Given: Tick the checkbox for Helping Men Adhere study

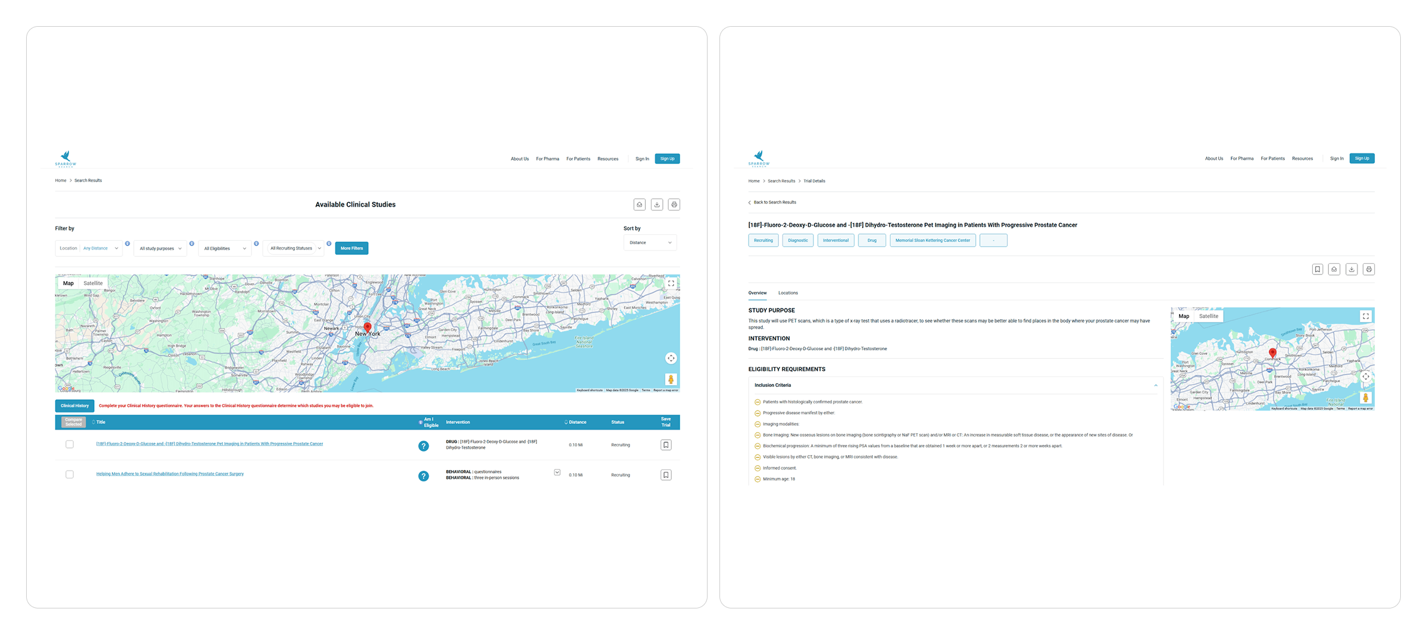Looking at the screenshot, I should click(x=70, y=475).
